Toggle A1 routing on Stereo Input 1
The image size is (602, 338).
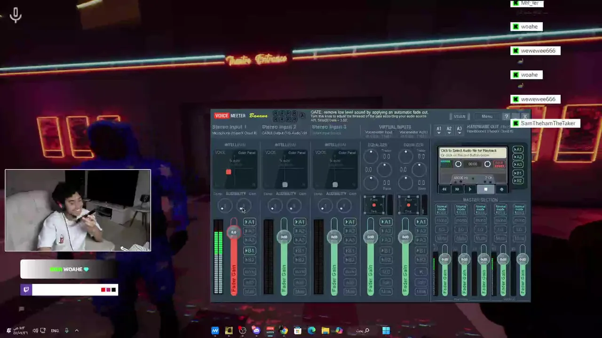pos(250,222)
